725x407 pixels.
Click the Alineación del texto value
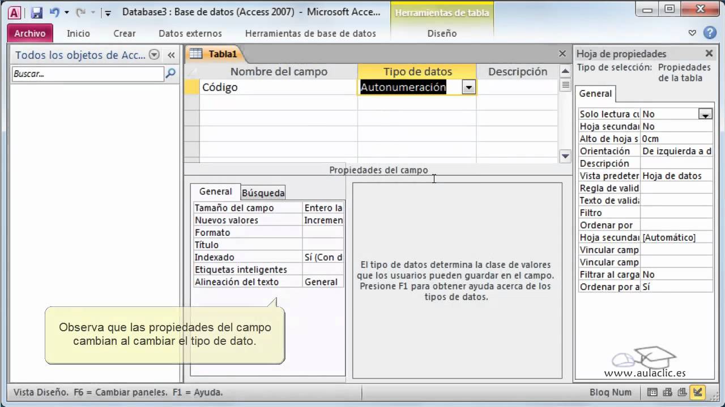click(323, 282)
